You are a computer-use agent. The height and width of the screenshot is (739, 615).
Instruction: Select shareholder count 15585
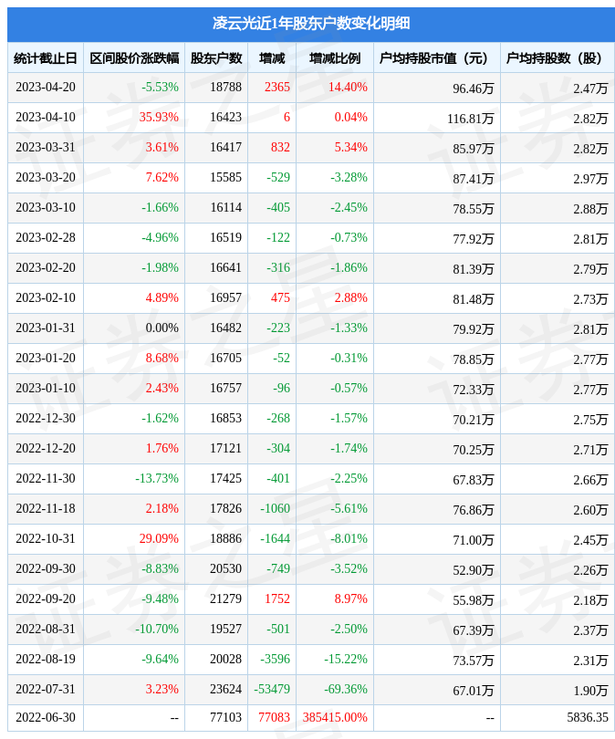click(x=225, y=177)
